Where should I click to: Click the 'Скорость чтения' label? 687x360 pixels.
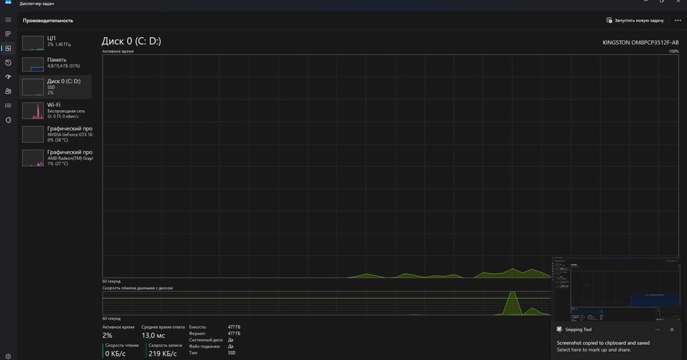click(122, 345)
